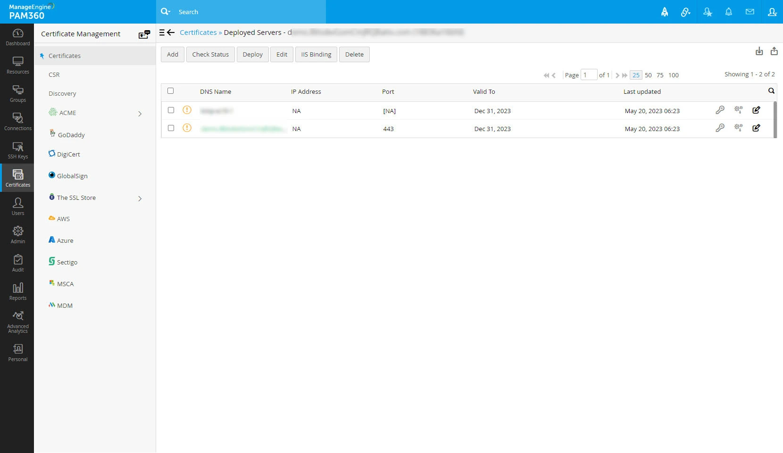Viewport: 783px width, 453px height.
Task: Expand the ACME submenu arrow
Action: [140, 114]
